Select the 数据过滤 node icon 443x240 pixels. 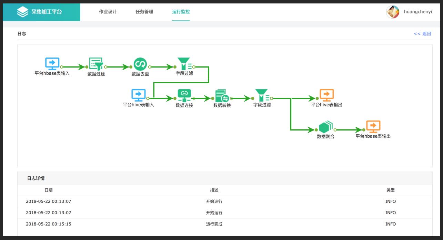pyautogui.click(x=96, y=64)
